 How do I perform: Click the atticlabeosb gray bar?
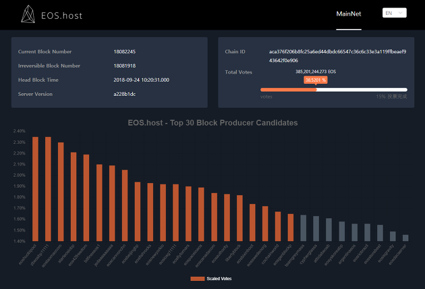329,230
